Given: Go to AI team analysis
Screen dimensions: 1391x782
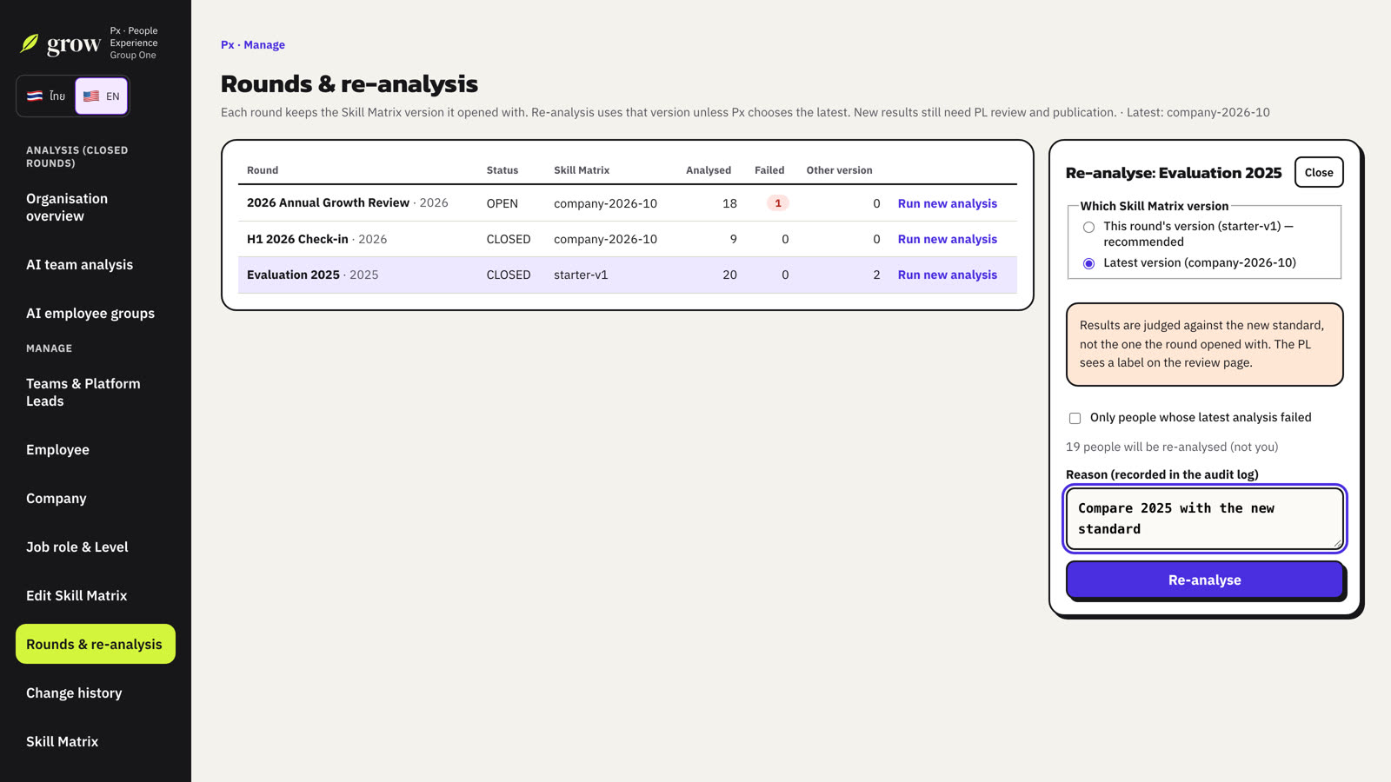Looking at the screenshot, I should (x=96, y=264).
